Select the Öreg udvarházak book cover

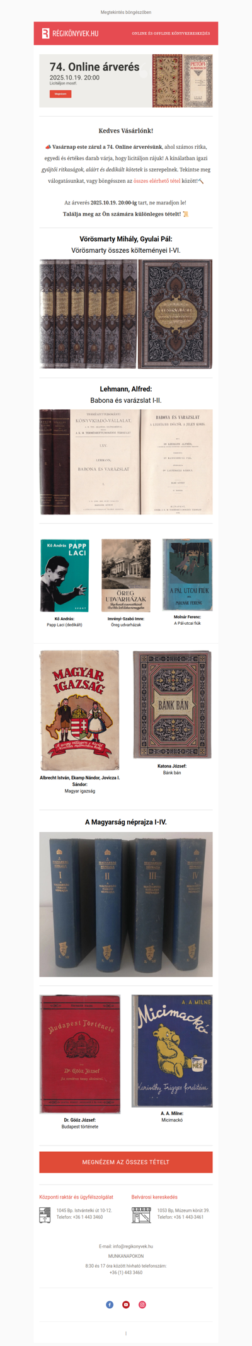[126, 575]
